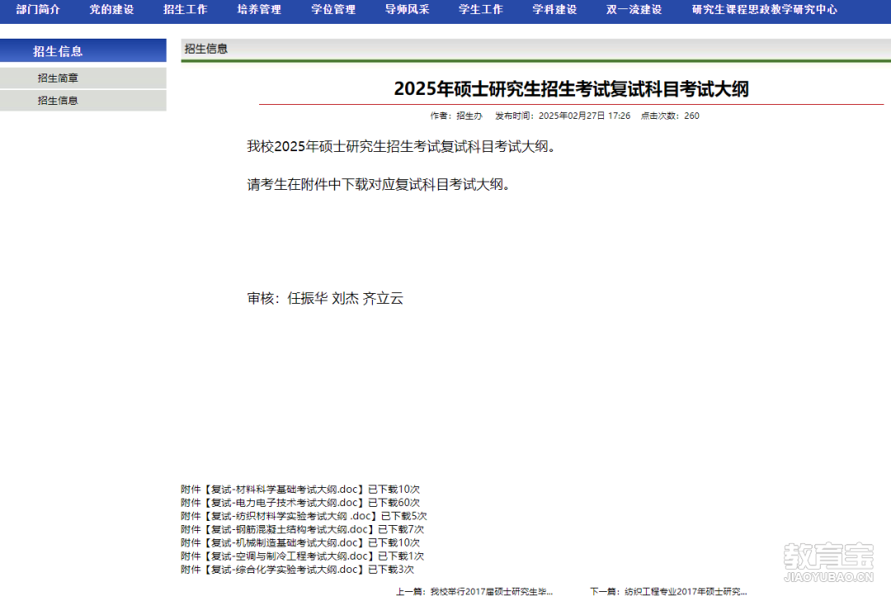The width and height of the screenshot is (891, 601).
Task: Open the 党的建设 menu item
Action: [x=111, y=10]
